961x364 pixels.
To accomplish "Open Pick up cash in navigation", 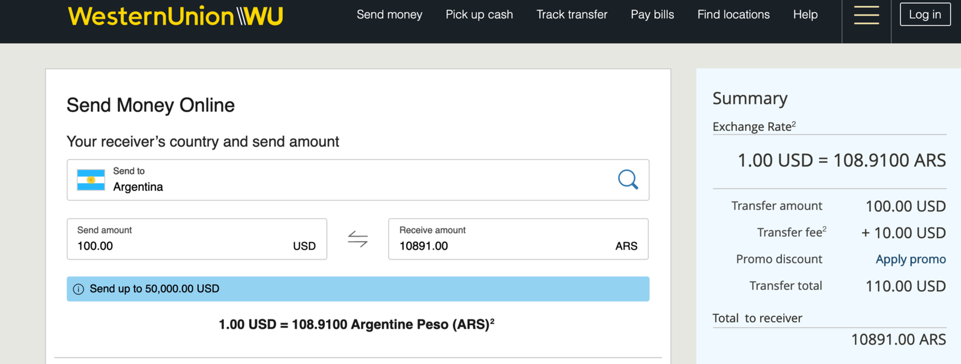I will point(479,14).
